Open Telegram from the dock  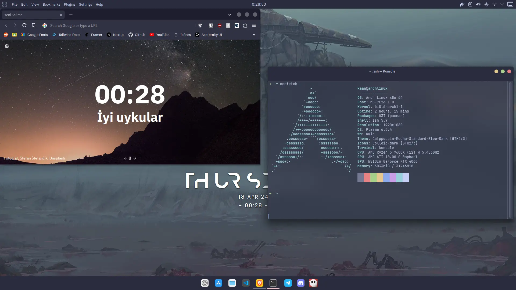(x=288, y=283)
